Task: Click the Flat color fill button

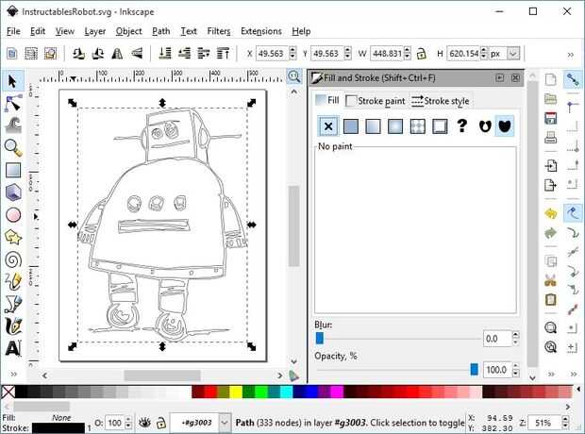Action: point(351,126)
